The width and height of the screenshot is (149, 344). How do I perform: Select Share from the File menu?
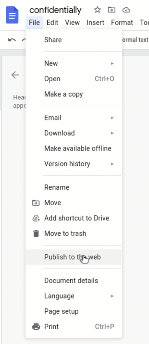pos(74,40)
